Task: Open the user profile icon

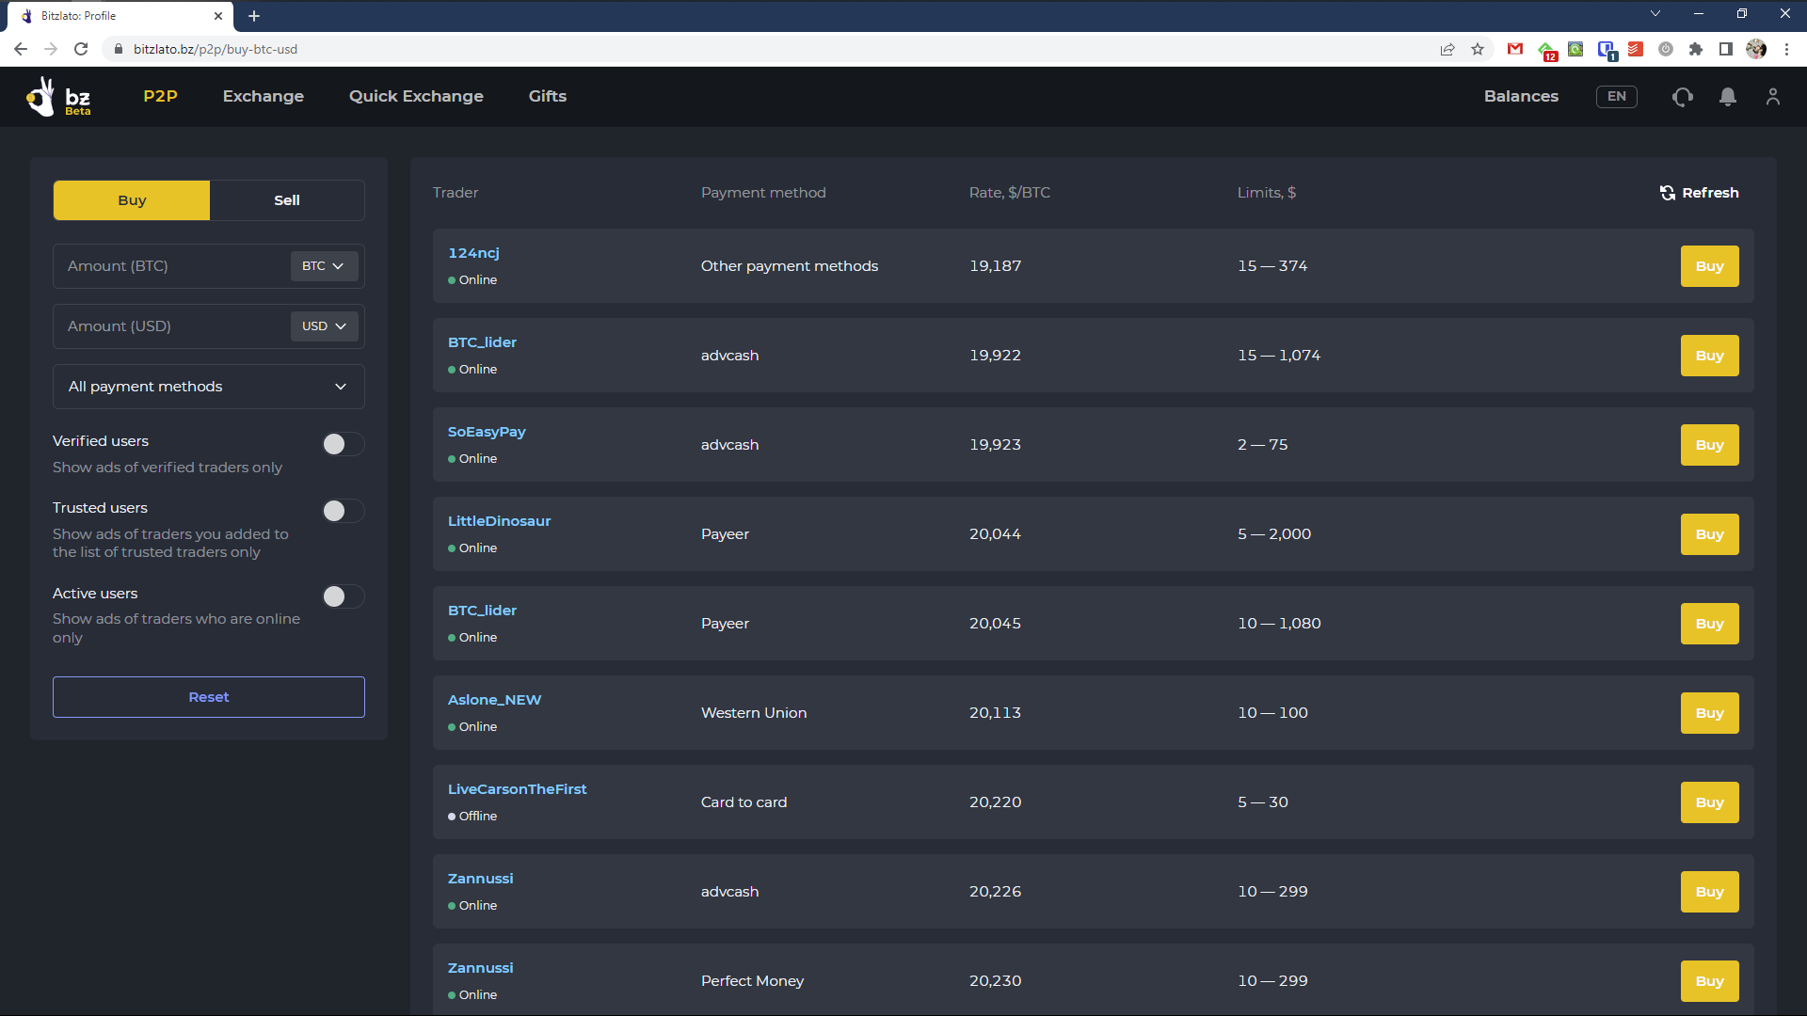Action: [x=1772, y=97]
